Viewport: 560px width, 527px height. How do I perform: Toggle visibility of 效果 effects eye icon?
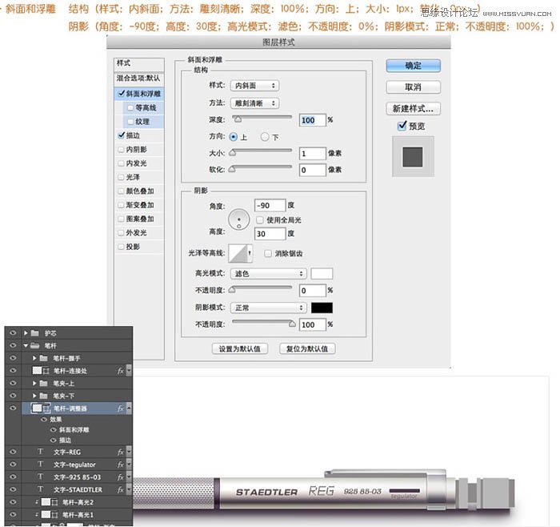pos(45,420)
